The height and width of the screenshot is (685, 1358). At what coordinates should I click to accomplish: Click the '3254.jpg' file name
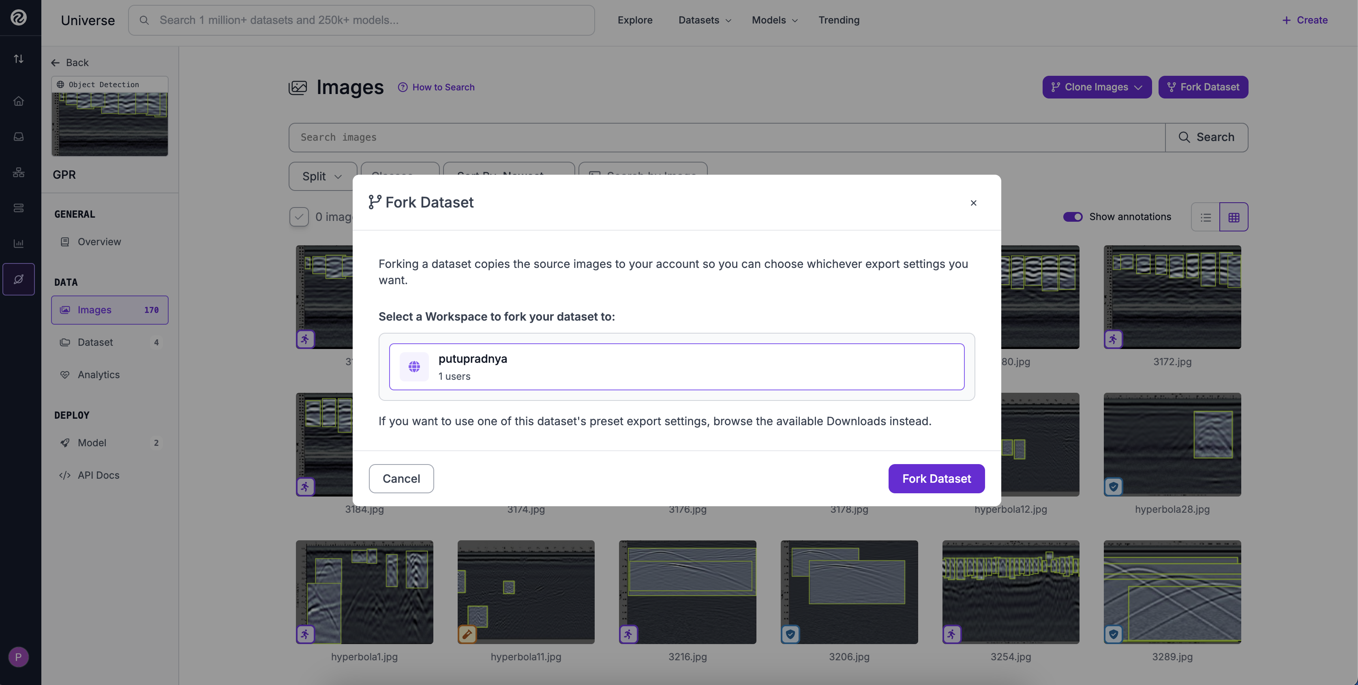pos(1011,657)
